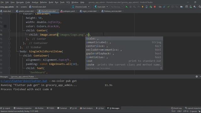This screenshot has height=113, width=201.
Task: Click the 2 spaces indent setting
Action: [x=193, y=111]
